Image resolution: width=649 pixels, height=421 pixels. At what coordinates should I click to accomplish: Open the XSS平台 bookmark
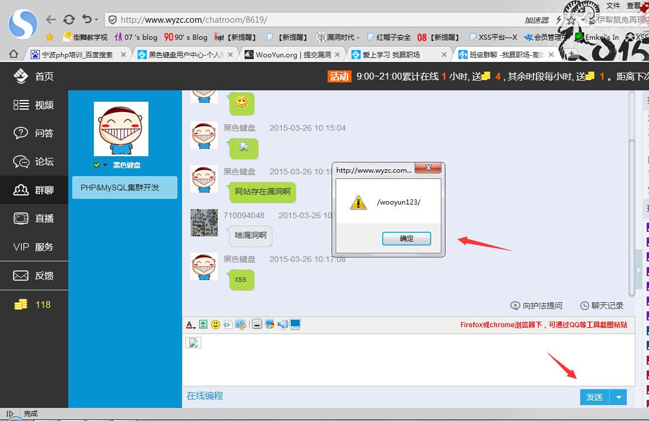493,37
